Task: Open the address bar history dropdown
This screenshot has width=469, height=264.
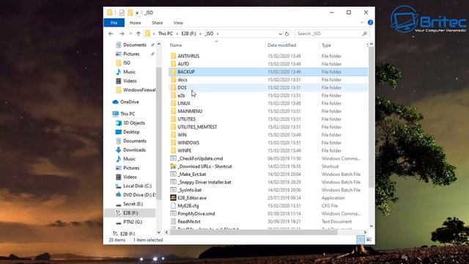Action: (x=280, y=34)
